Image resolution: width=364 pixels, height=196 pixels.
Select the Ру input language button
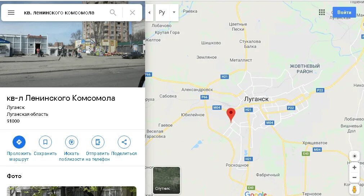pos(162,12)
